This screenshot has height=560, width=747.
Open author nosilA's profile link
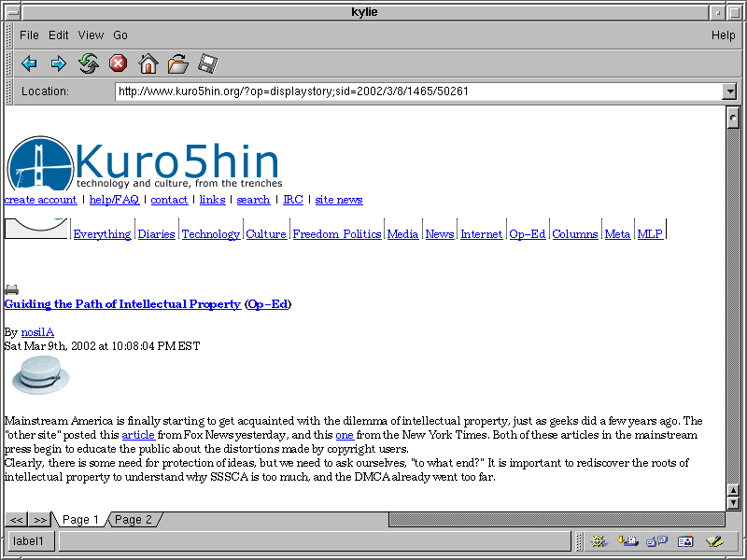(x=37, y=332)
